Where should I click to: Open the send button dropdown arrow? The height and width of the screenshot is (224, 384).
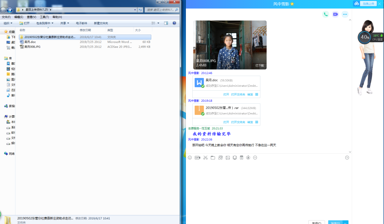[345, 222]
